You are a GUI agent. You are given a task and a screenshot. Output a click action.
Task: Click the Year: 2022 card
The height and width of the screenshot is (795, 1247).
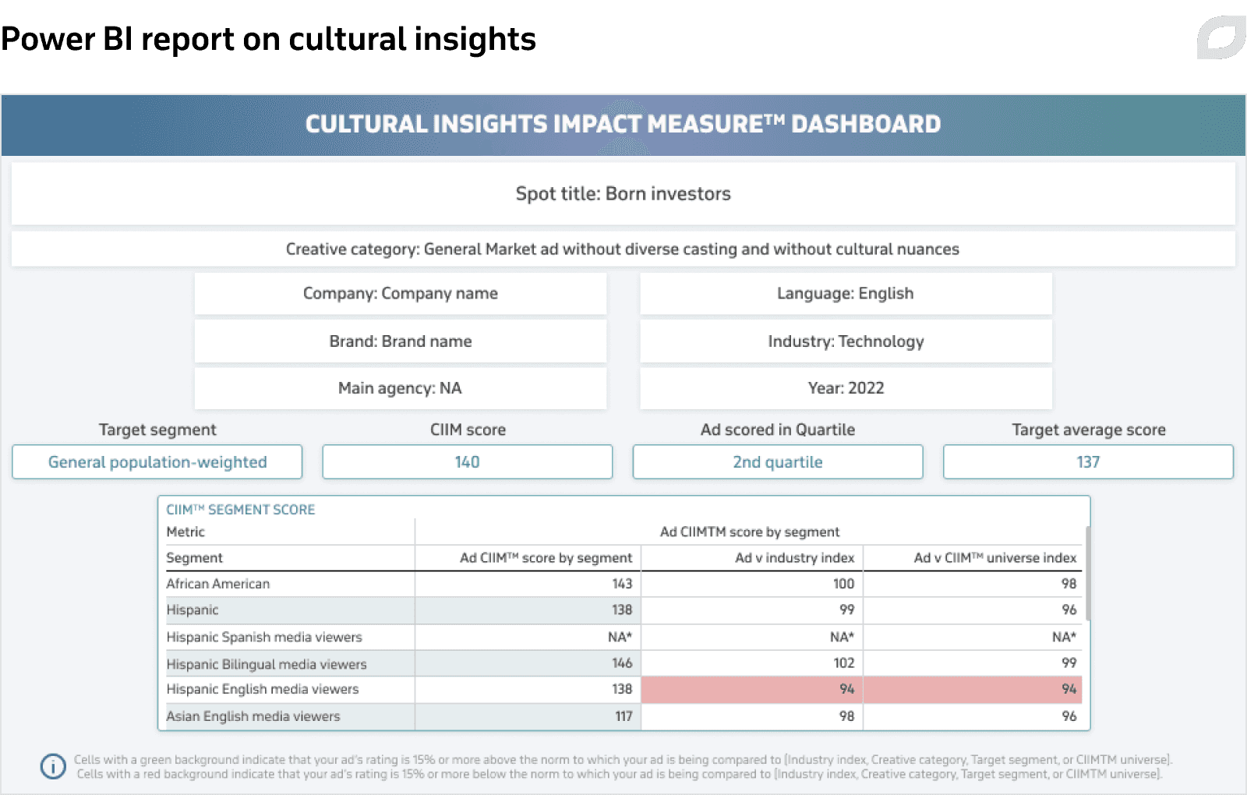click(x=846, y=388)
